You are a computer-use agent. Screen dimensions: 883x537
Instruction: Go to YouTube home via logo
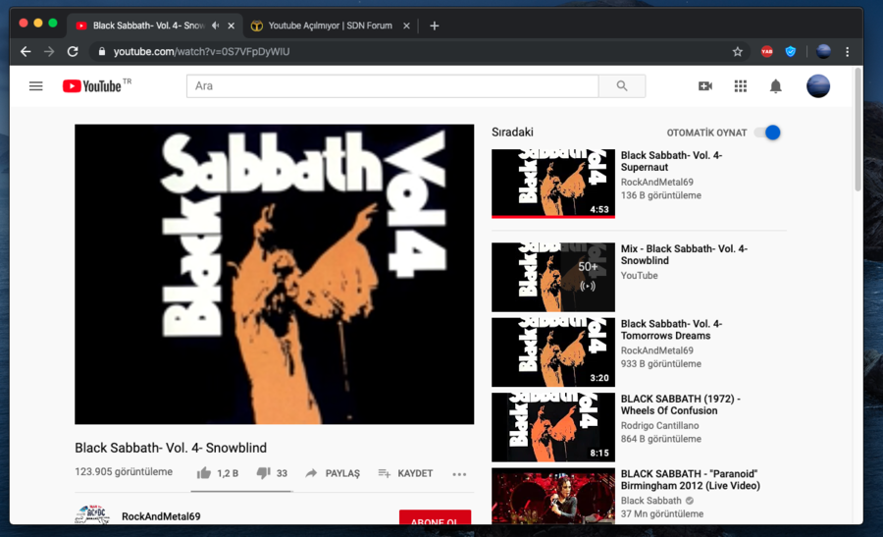click(x=92, y=86)
